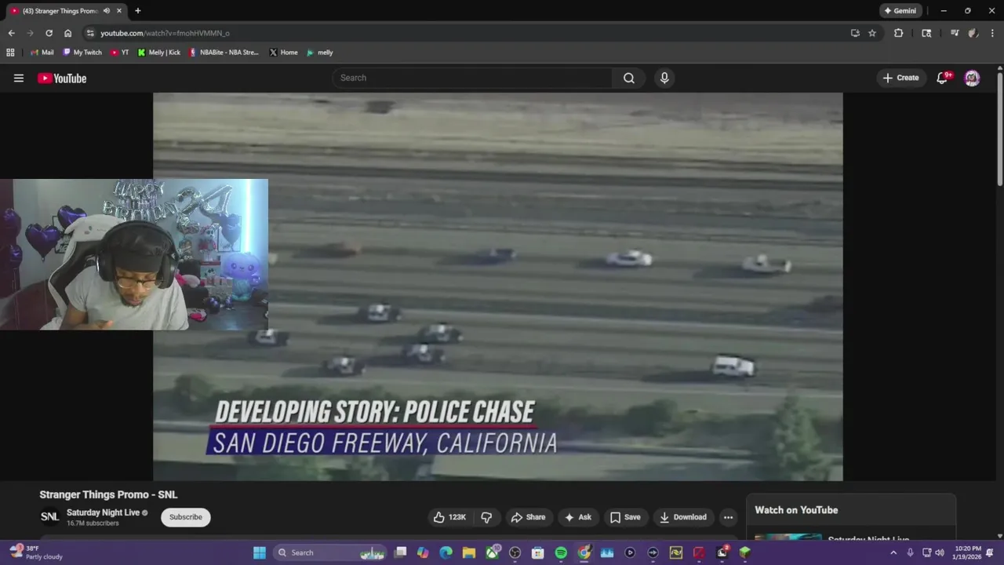Open a new browser tab
This screenshot has height=565, width=1004.
tap(137, 11)
